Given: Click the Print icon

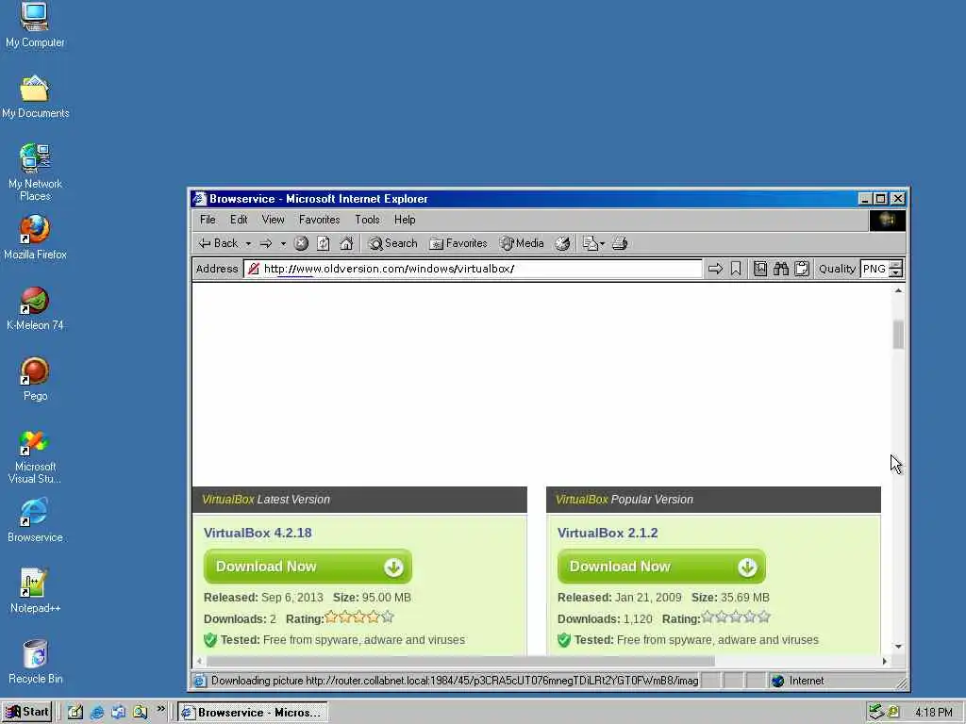Looking at the screenshot, I should pos(620,243).
